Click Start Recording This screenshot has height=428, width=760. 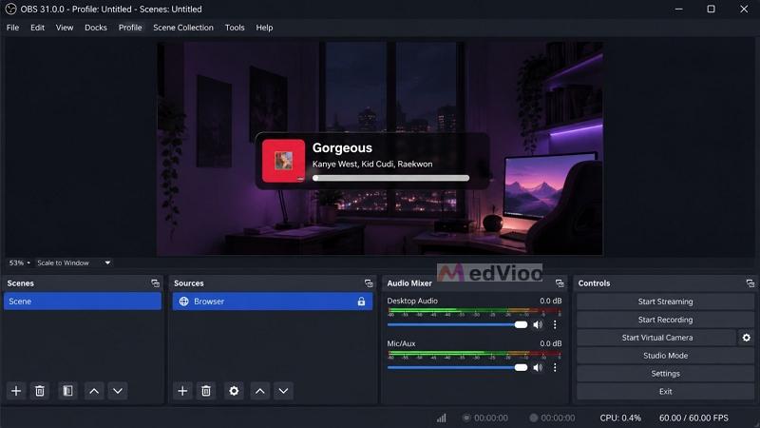[x=665, y=320]
